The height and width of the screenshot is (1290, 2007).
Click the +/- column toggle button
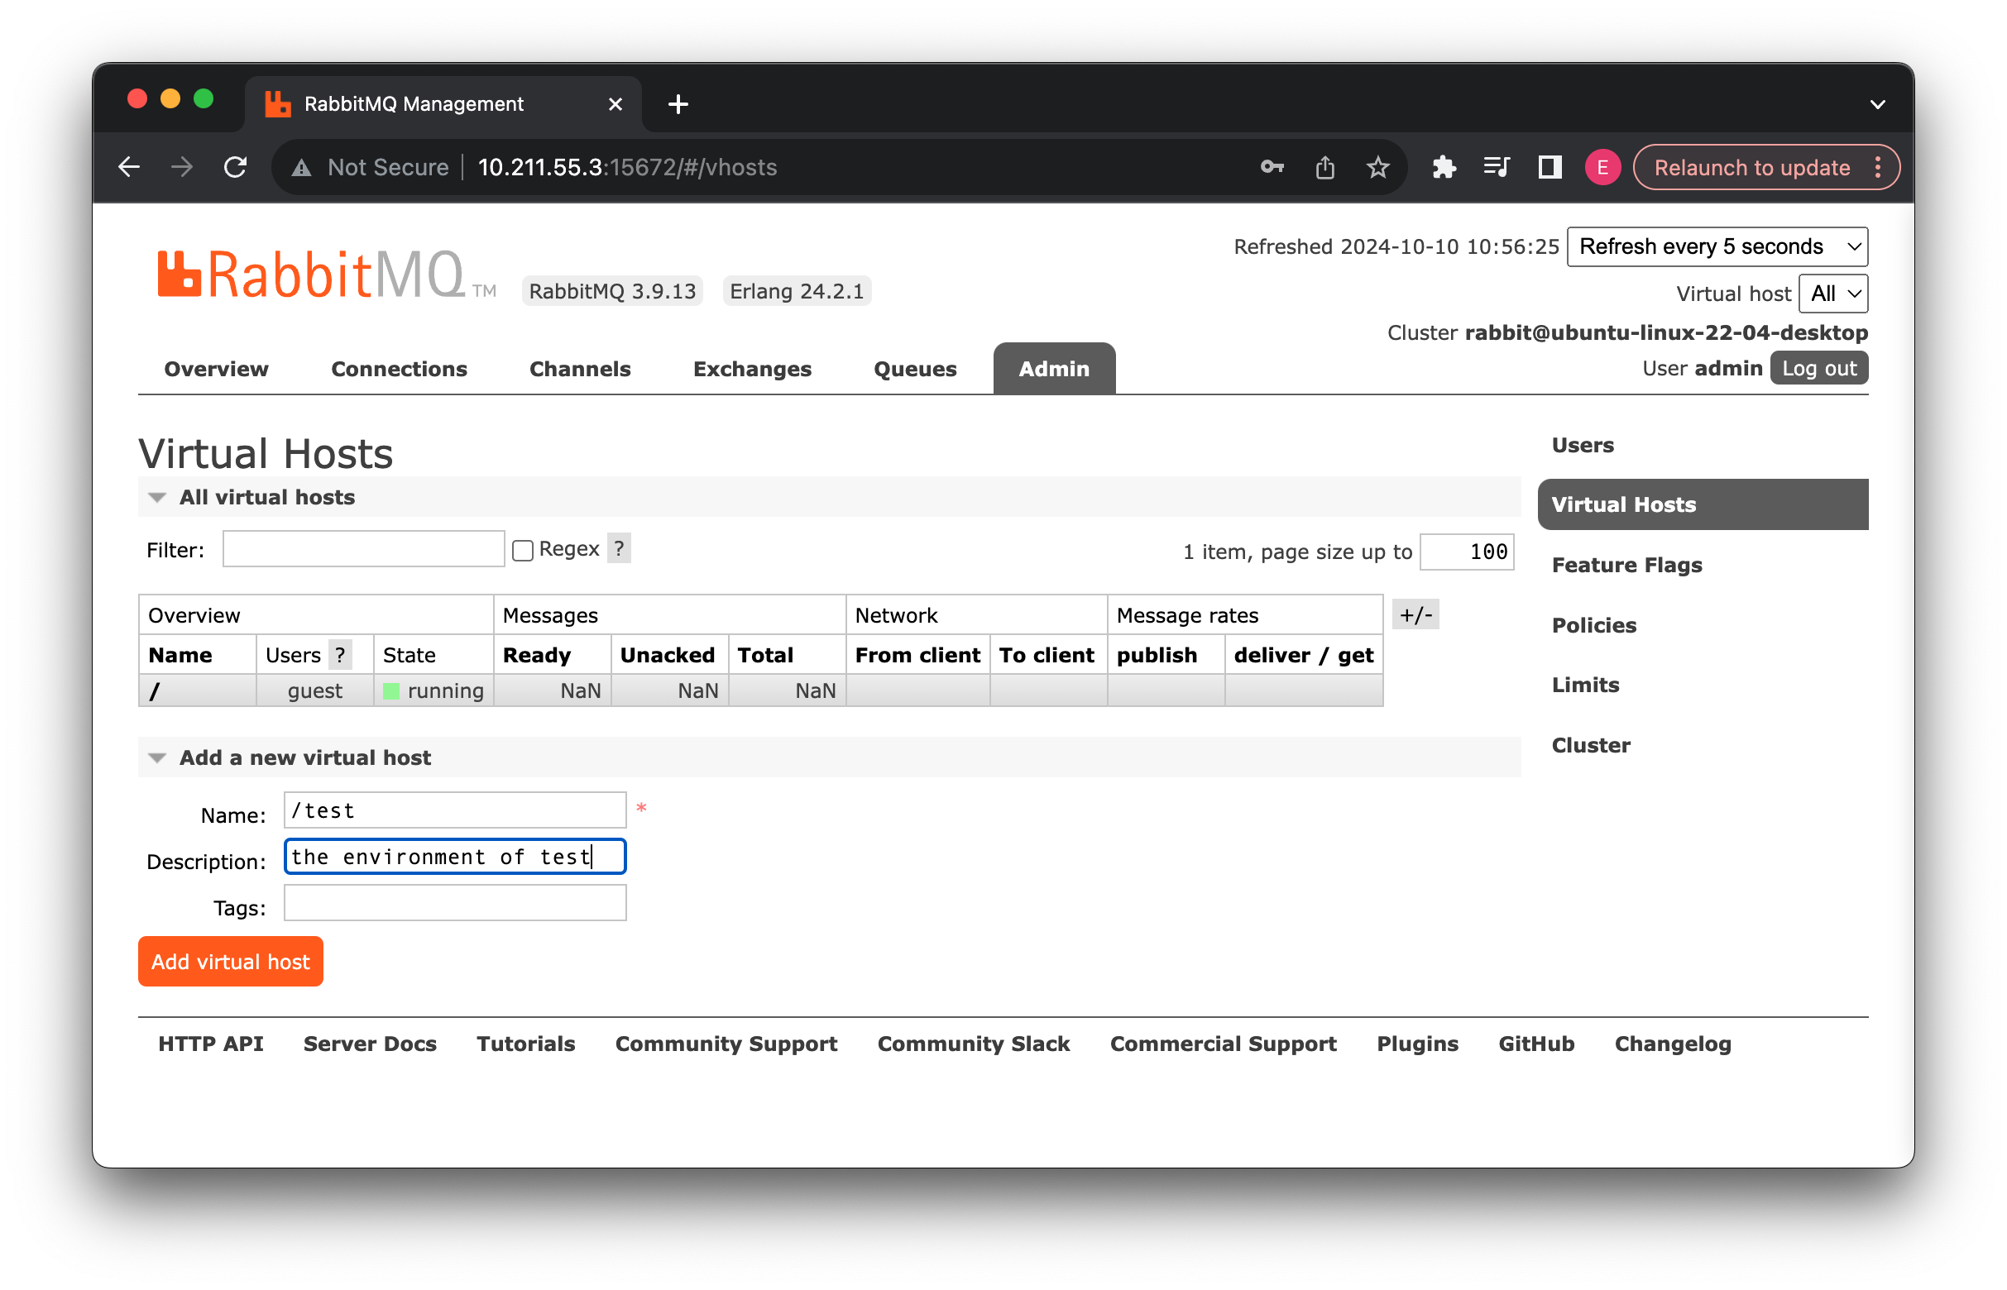1415,615
